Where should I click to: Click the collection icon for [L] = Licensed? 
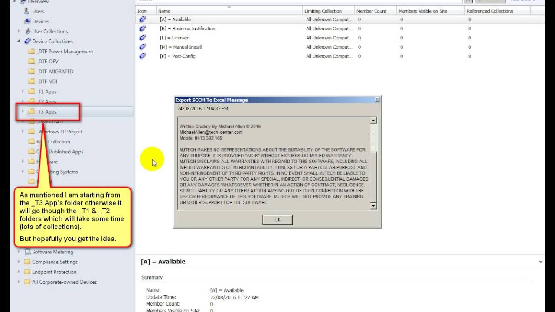(142, 38)
